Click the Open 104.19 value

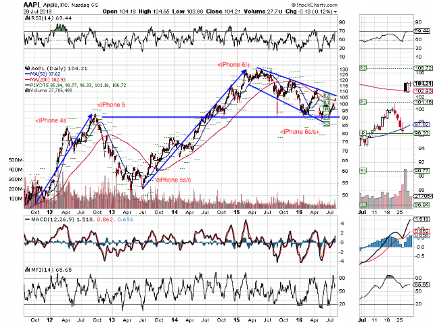[119, 11]
